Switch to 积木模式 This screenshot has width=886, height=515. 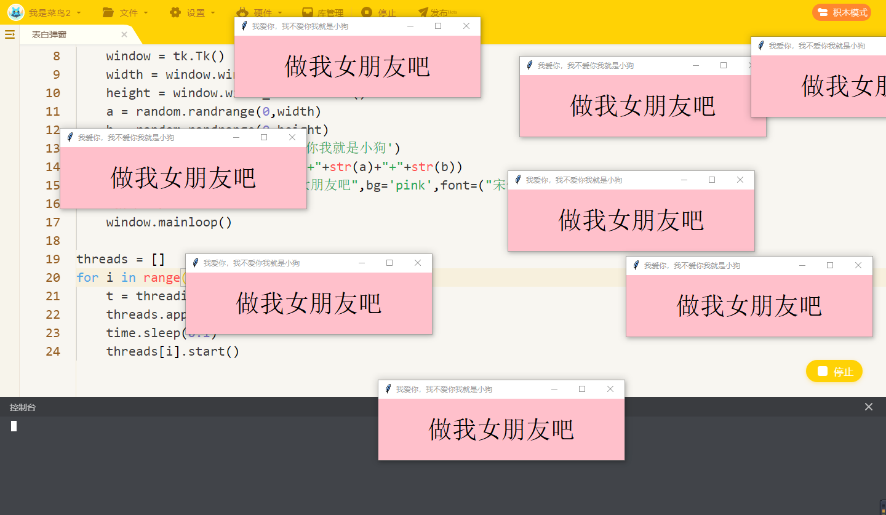(842, 12)
